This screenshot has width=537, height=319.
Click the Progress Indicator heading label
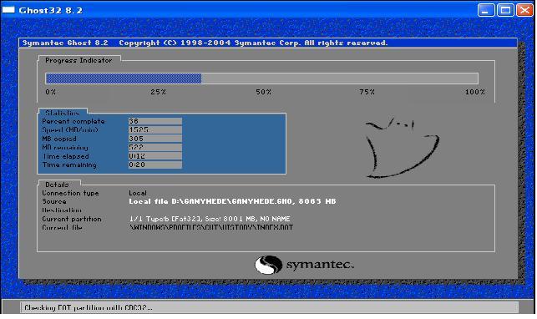(79, 60)
